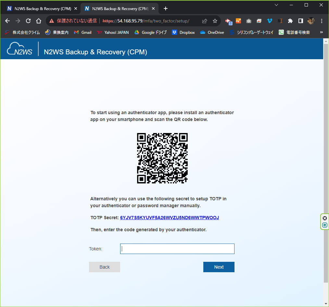Bookmark this page with the star icon

pos(215,21)
